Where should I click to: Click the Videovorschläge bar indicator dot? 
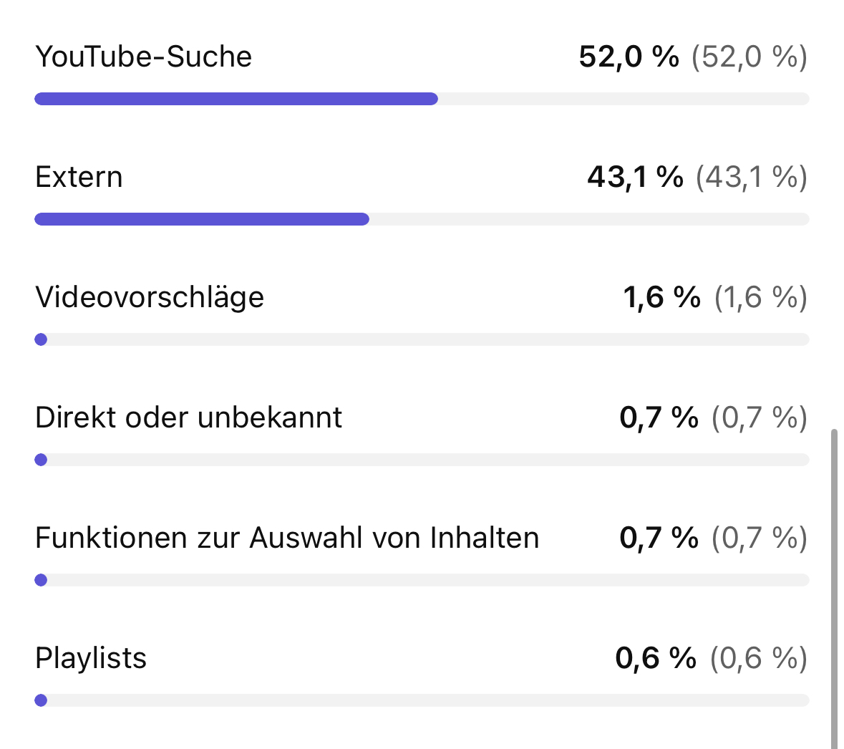(x=41, y=339)
